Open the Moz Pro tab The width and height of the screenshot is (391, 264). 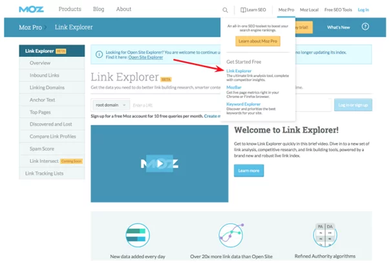(286, 10)
